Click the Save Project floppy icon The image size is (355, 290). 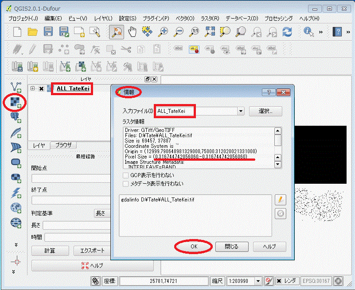tap(48, 32)
